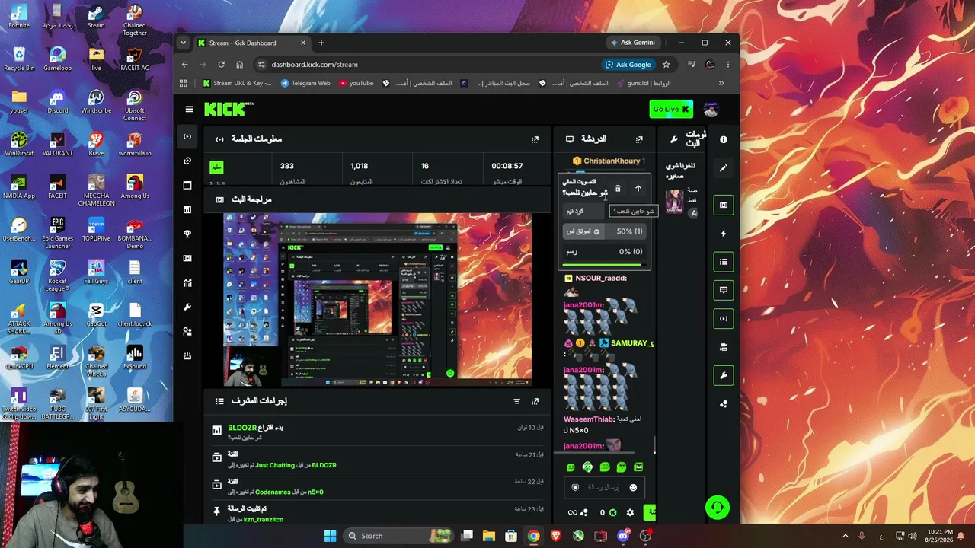Select the Among Us desktop shortcut
This screenshot has height=548, width=975.
coord(135,187)
